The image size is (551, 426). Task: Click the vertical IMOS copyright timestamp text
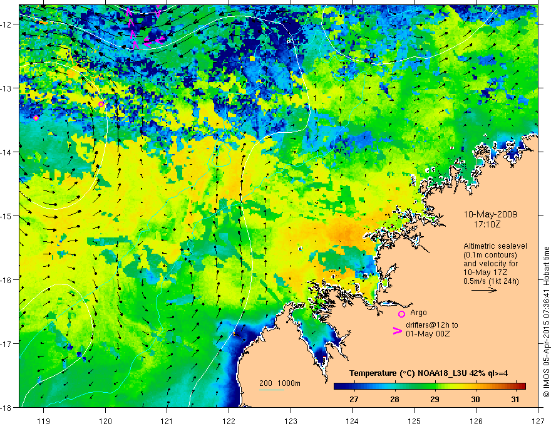pyautogui.click(x=546, y=321)
